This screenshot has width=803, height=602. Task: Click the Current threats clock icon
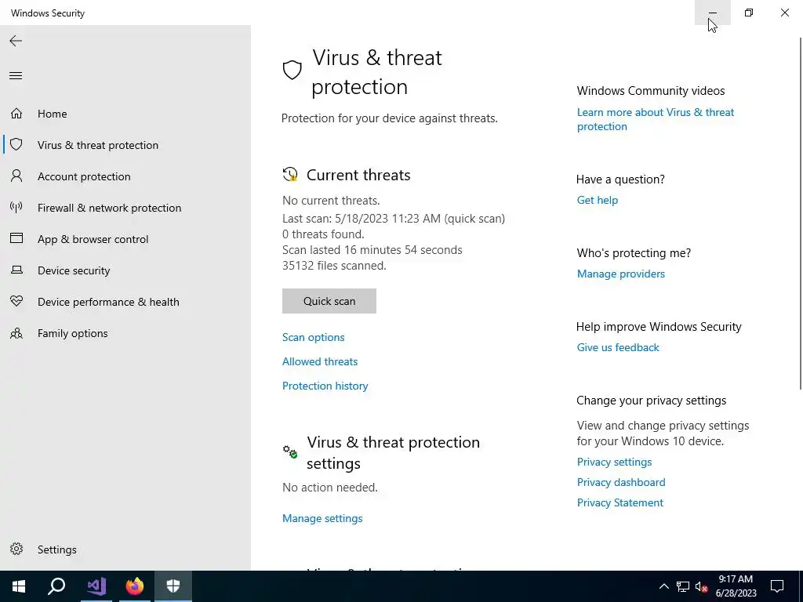click(290, 174)
